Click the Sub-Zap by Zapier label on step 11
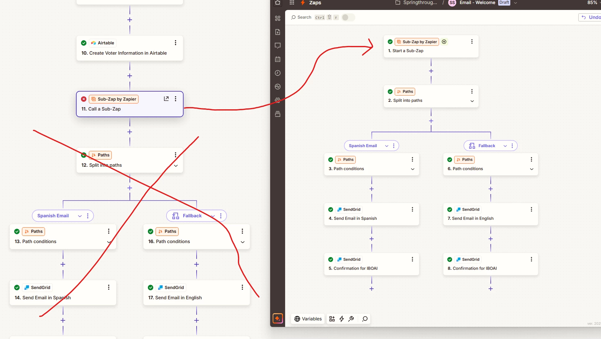601x339 pixels. coord(114,99)
